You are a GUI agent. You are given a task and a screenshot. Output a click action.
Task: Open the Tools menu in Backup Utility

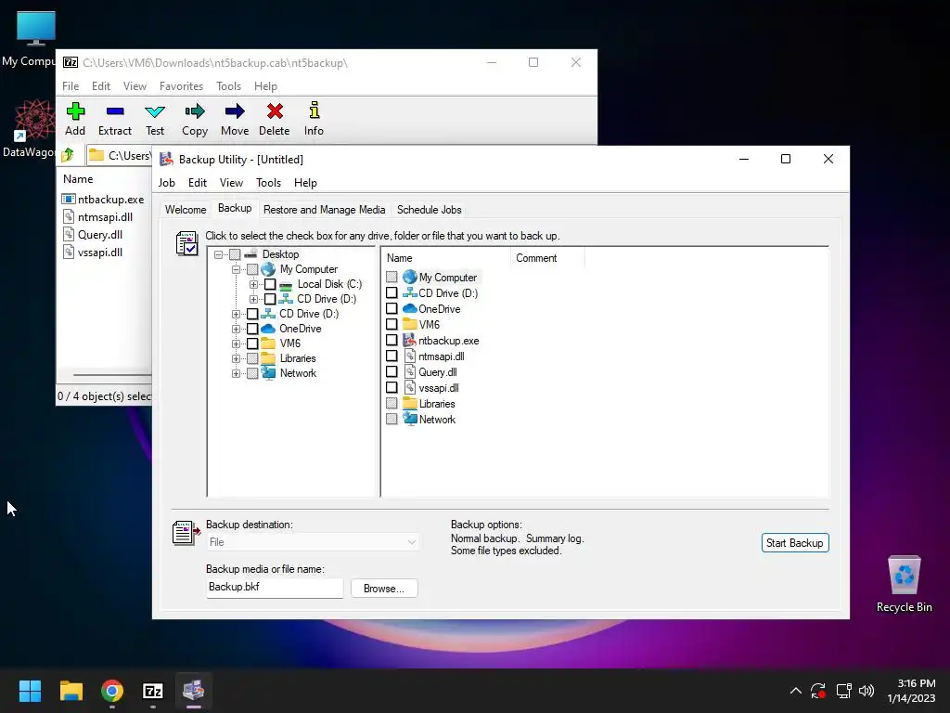tap(268, 183)
